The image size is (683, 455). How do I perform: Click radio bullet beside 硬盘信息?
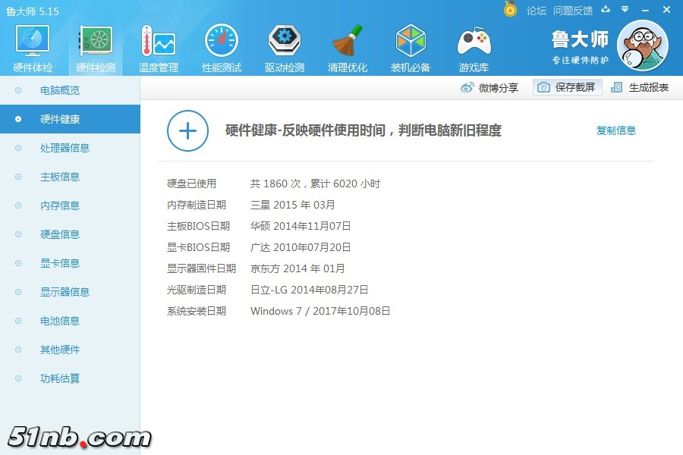[18, 234]
